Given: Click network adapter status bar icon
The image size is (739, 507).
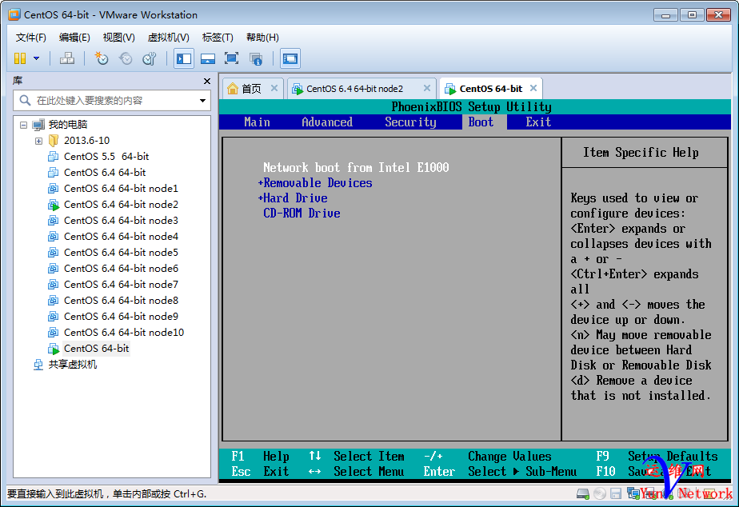Looking at the screenshot, I should coord(633,494).
